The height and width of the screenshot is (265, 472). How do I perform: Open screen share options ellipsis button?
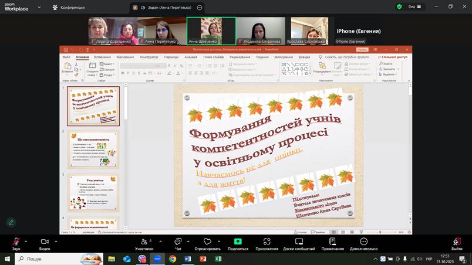(x=200, y=8)
